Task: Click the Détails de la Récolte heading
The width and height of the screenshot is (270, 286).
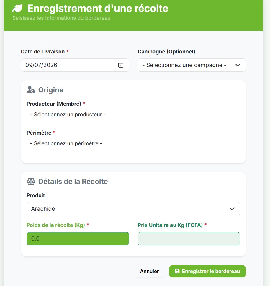Action: pyautogui.click(x=73, y=181)
